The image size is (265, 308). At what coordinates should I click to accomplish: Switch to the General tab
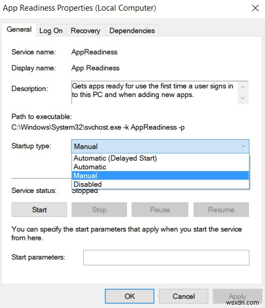[x=19, y=29]
